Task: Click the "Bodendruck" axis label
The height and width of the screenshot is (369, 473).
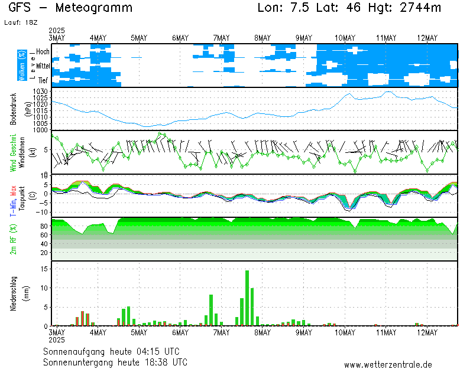Action: 13,109
